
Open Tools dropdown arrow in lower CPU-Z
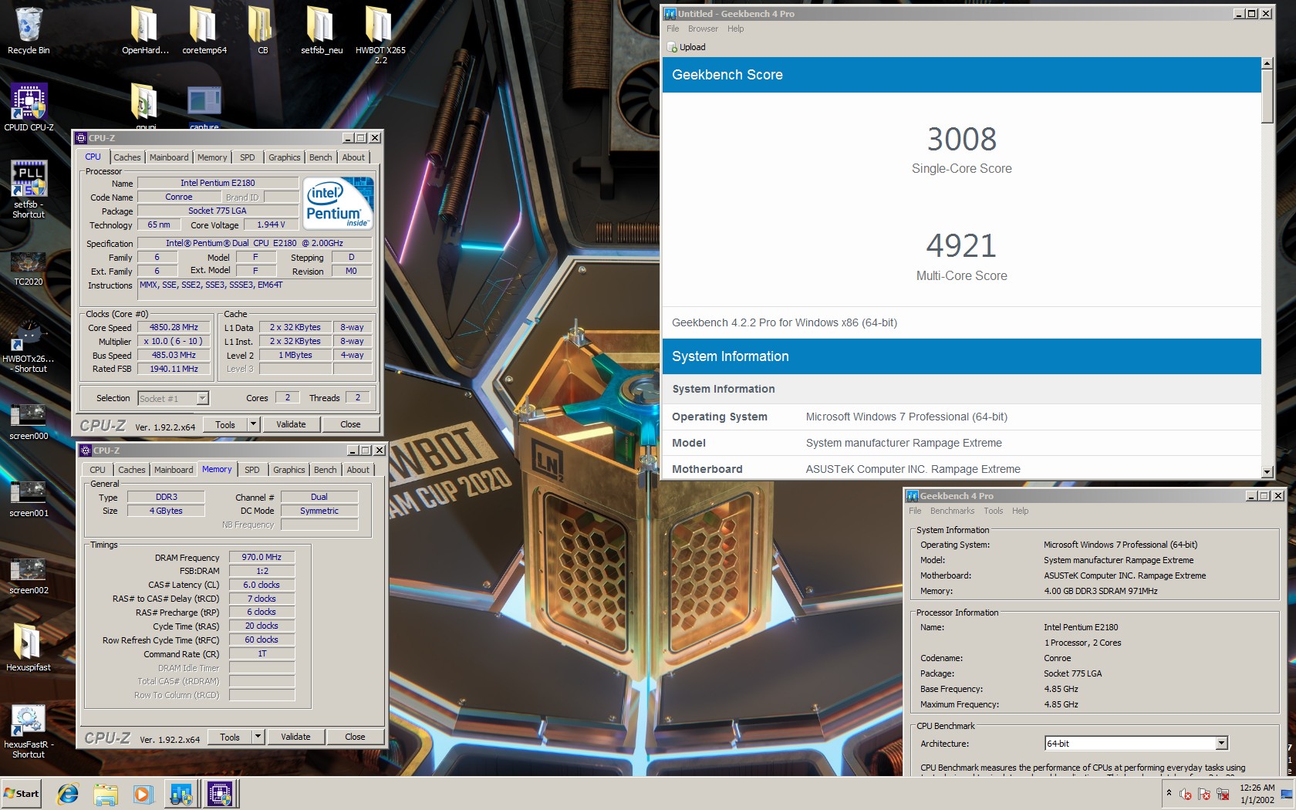pyautogui.click(x=258, y=737)
